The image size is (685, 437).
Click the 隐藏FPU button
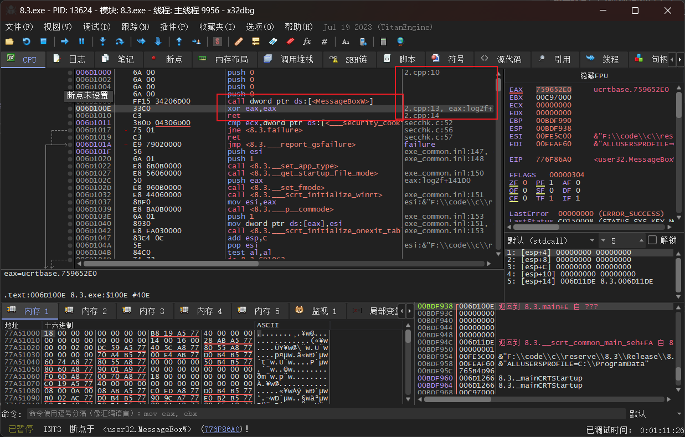pyautogui.click(x=595, y=76)
